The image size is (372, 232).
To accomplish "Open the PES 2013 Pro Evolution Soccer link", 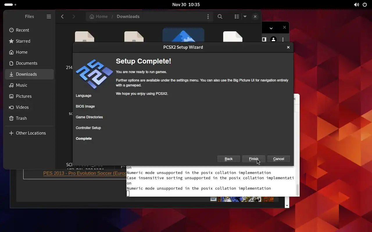I will click(85, 173).
